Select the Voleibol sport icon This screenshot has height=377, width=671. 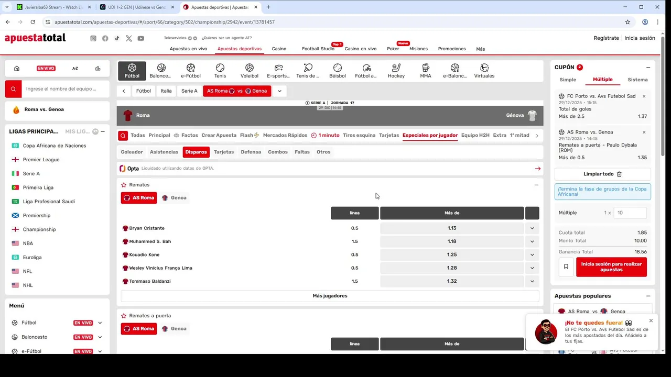pyautogui.click(x=250, y=71)
